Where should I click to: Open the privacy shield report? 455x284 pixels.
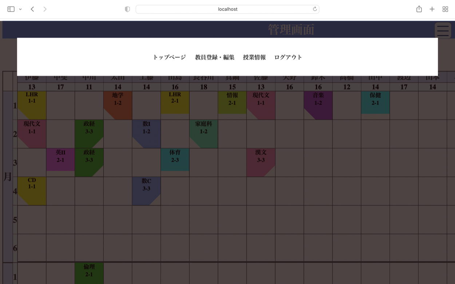(127, 9)
